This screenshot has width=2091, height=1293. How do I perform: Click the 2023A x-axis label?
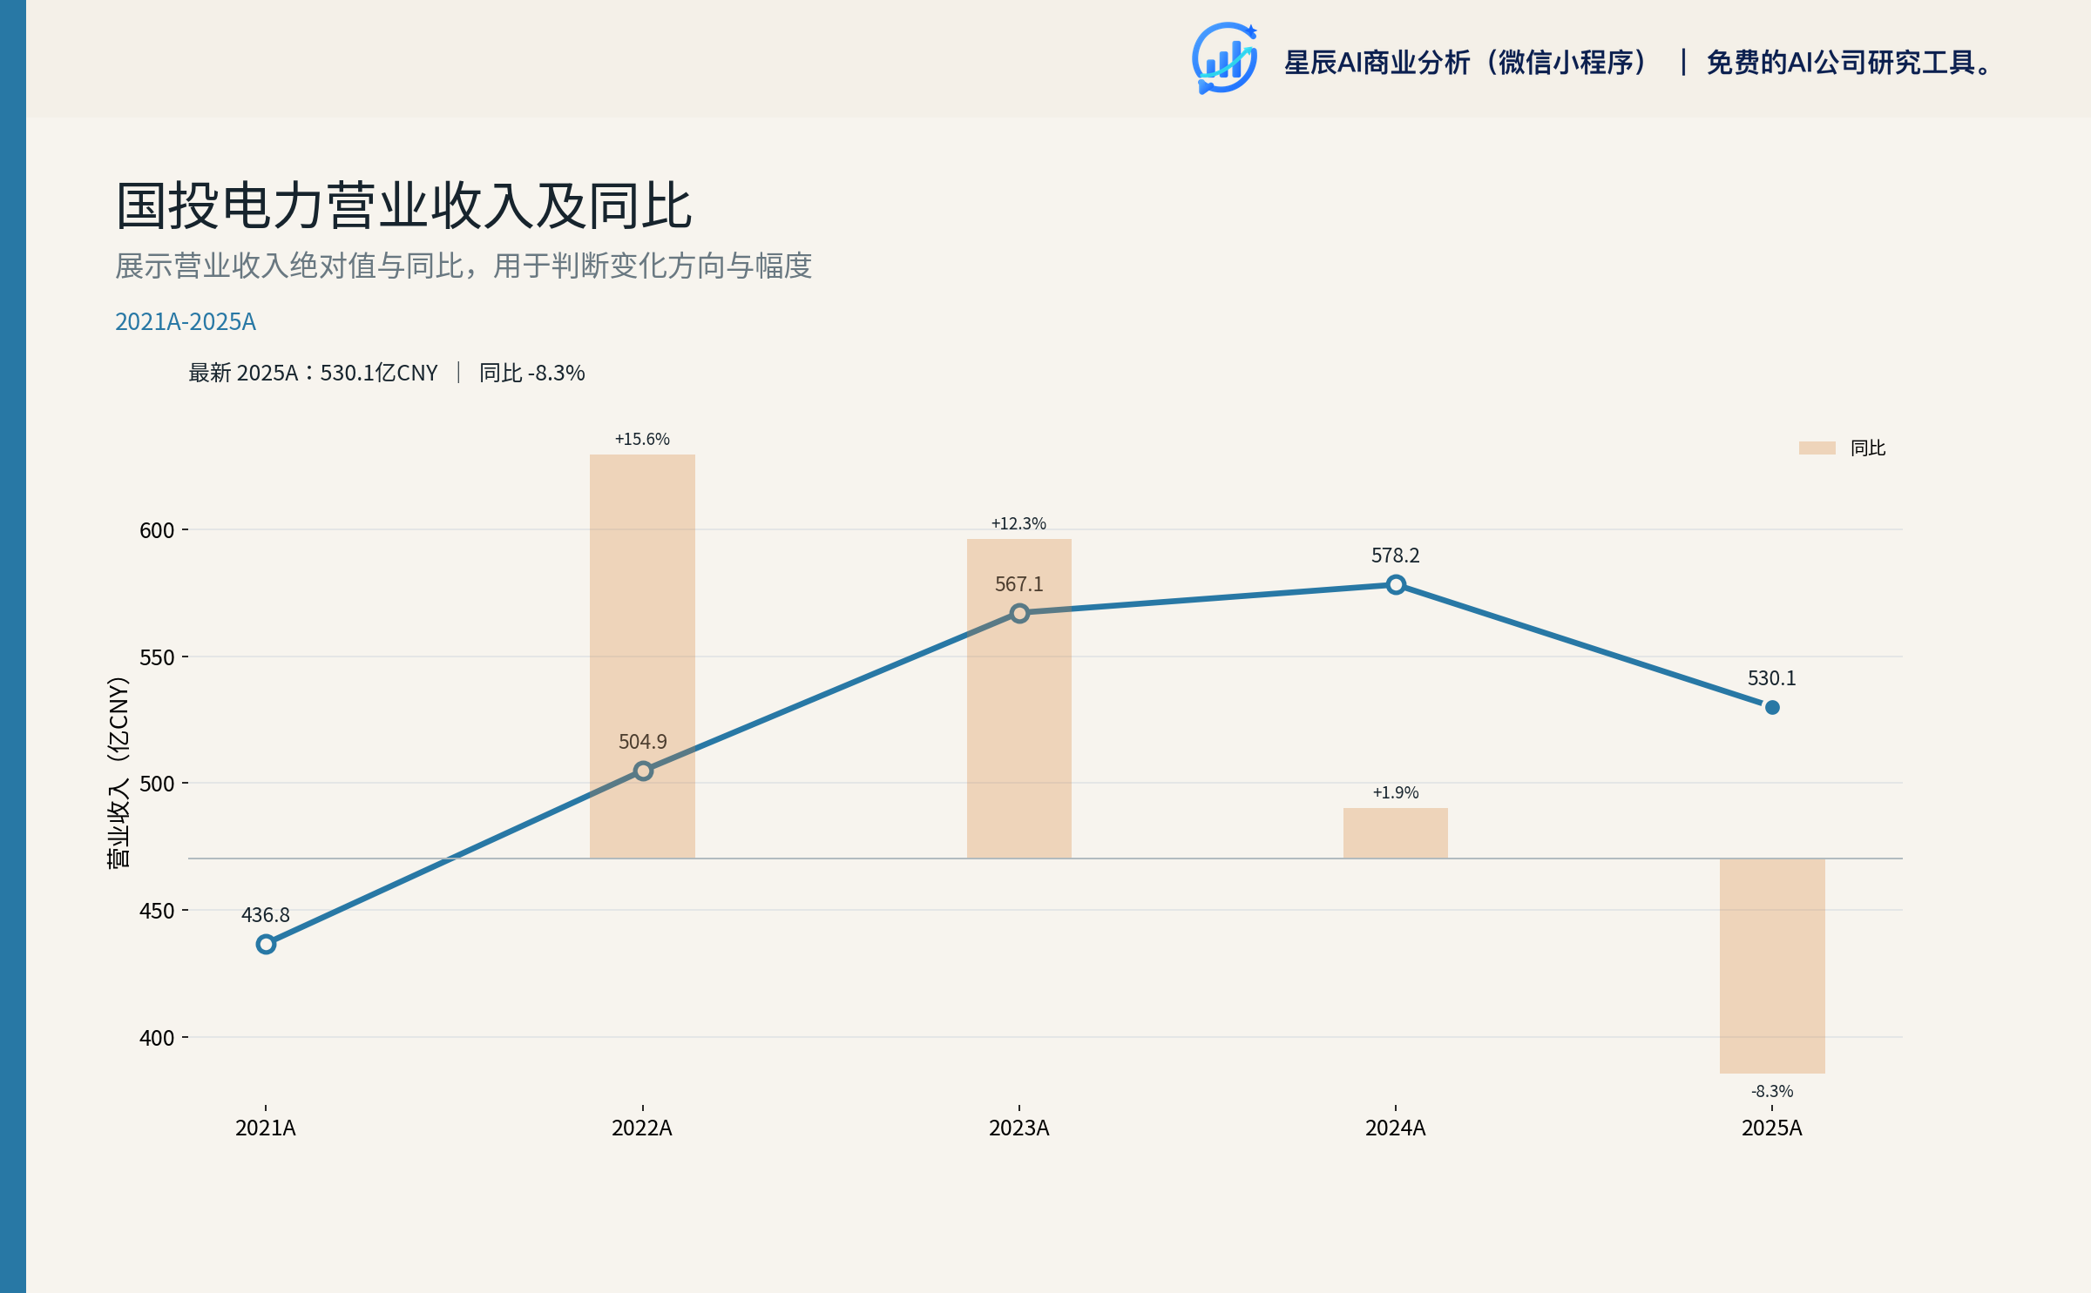(1019, 1128)
